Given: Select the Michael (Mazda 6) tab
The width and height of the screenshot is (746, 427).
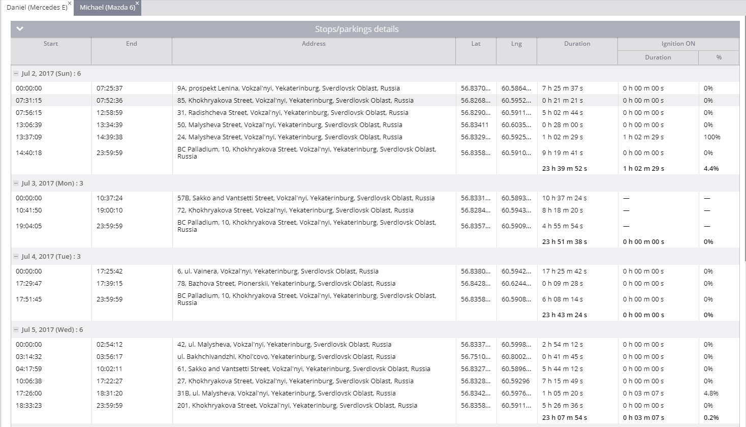Looking at the screenshot, I should 107,8.
